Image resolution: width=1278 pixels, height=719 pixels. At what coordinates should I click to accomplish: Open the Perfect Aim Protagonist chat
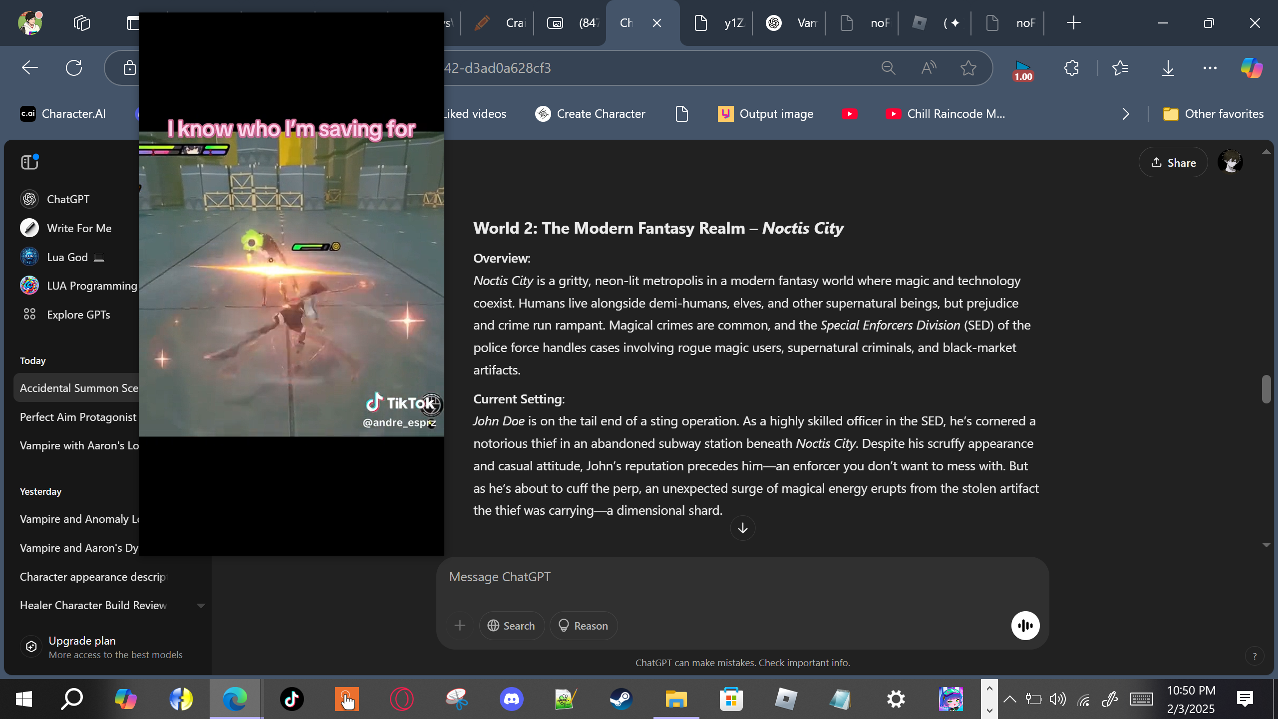tap(78, 417)
